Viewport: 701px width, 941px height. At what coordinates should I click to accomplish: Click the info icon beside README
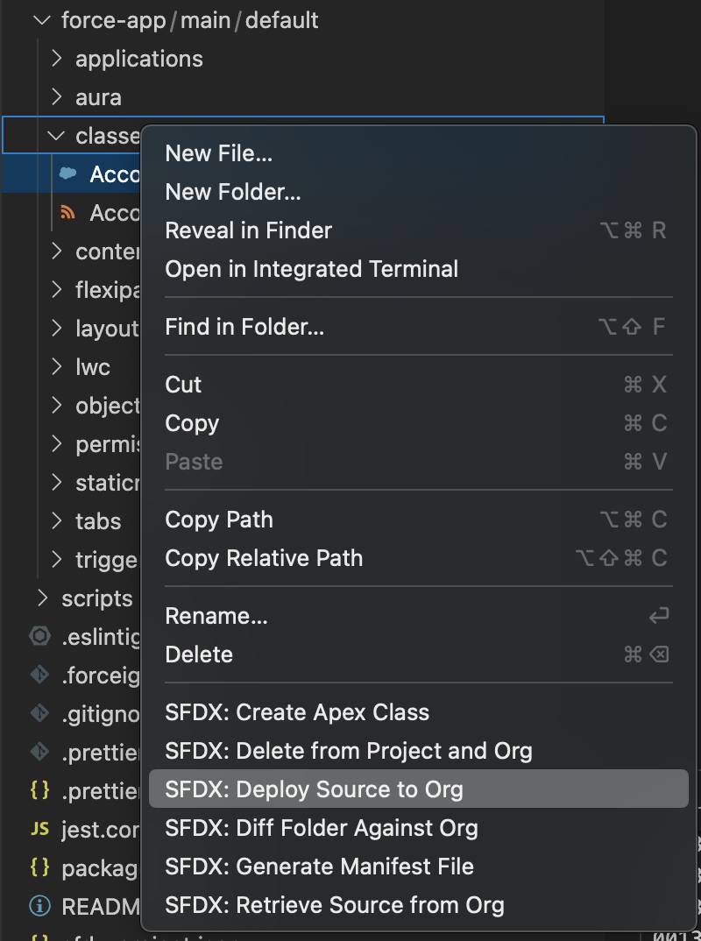coord(39,907)
